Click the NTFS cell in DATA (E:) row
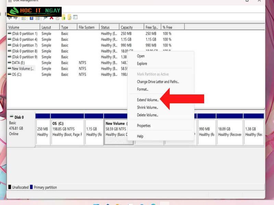274x205 pixels. [82, 63]
